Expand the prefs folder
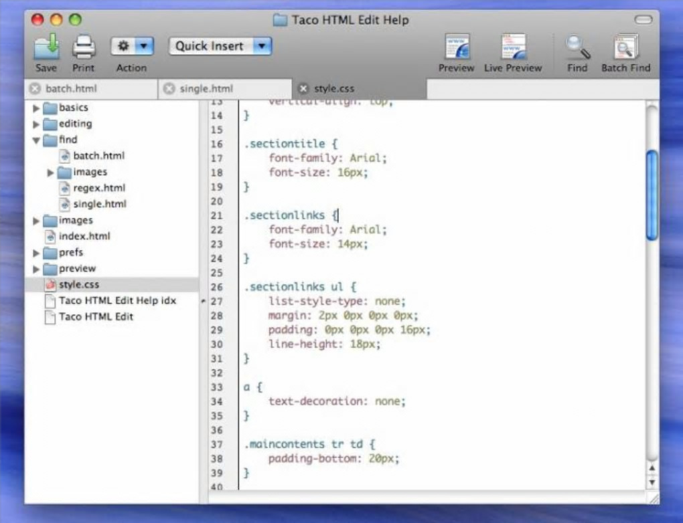Image resolution: width=683 pixels, height=523 pixels. tap(36, 253)
